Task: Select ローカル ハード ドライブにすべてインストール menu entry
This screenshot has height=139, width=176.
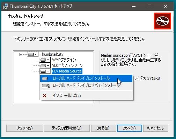Action: pyautogui.click(x=86, y=85)
